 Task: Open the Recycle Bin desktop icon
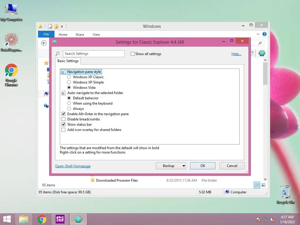285,195
